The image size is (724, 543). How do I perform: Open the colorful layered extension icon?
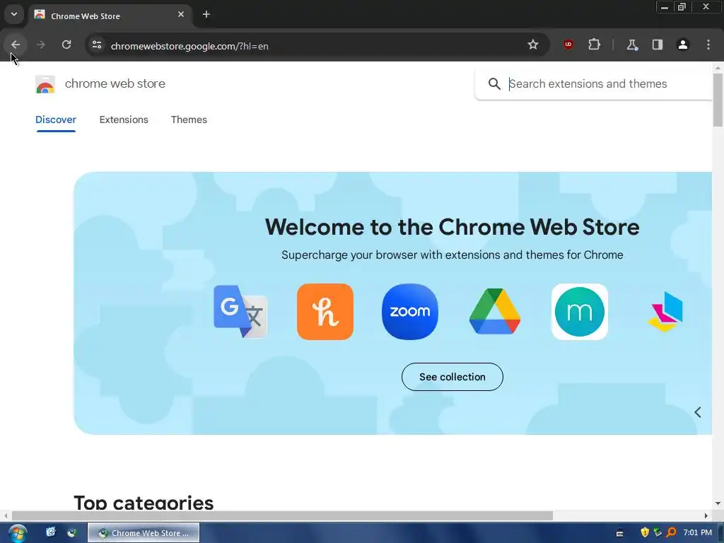(x=665, y=312)
